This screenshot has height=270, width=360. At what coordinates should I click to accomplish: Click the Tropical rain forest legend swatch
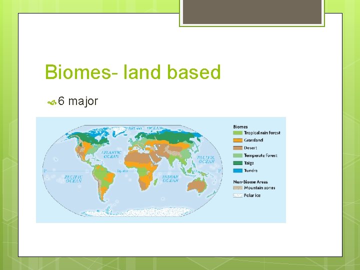(237, 133)
